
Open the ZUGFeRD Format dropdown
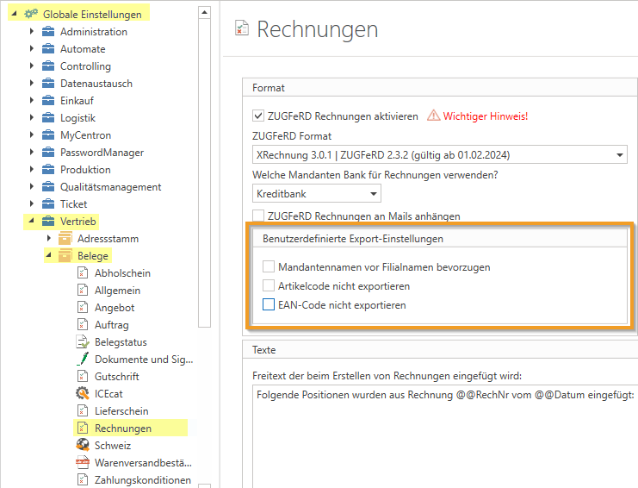[x=620, y=154]
